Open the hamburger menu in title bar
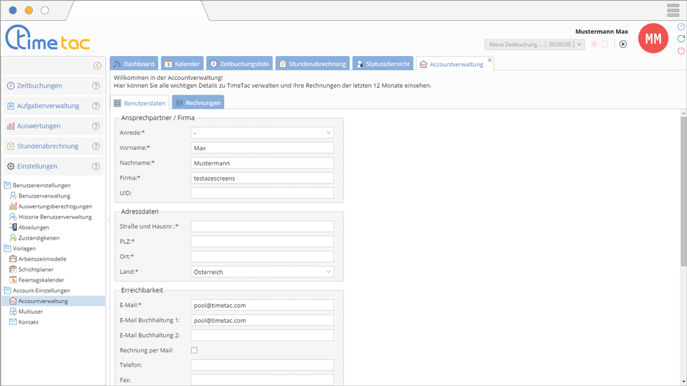This screenshot has width=687, height=386. tap(672, 11)
